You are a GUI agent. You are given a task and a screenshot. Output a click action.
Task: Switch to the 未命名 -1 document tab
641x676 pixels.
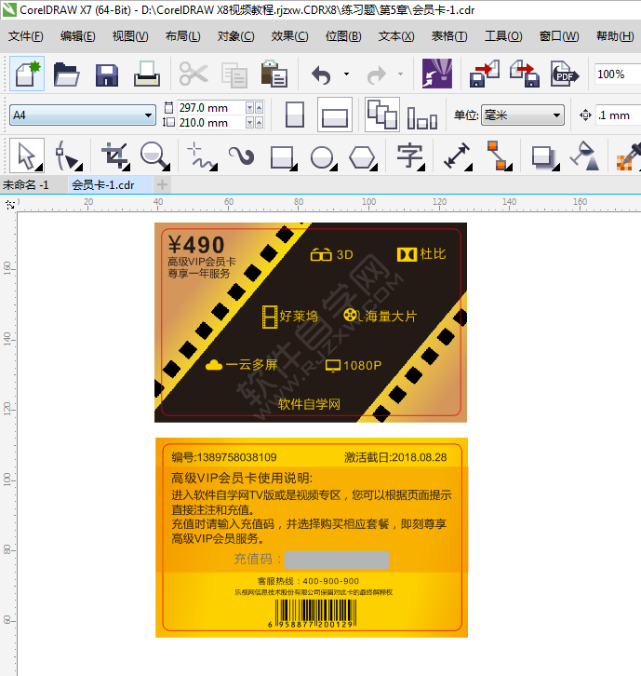(x=26, y=184)
